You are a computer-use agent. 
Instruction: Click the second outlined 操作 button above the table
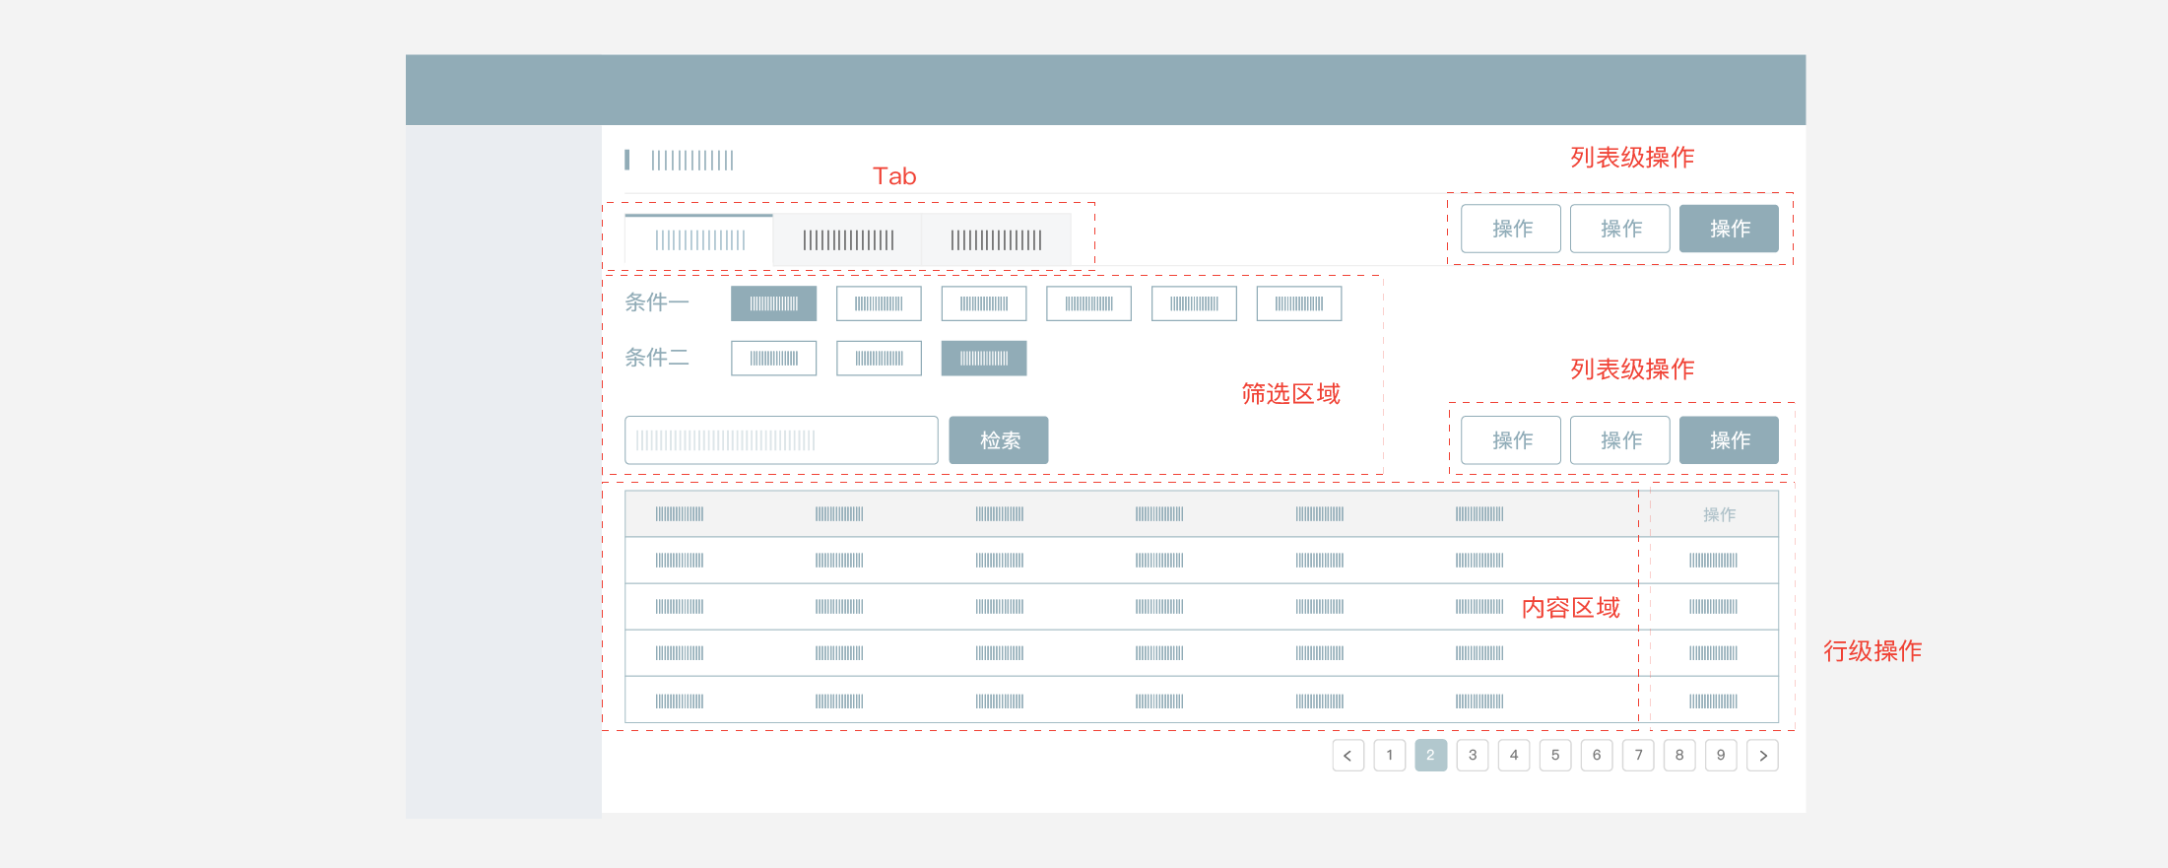click(1620, 440)
